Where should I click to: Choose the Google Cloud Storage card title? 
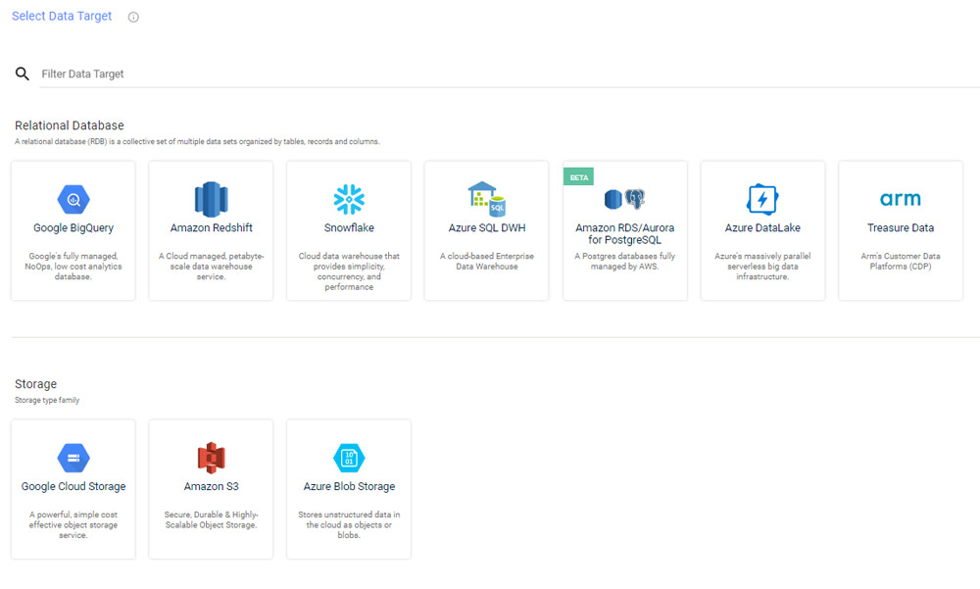coord(73,486)
